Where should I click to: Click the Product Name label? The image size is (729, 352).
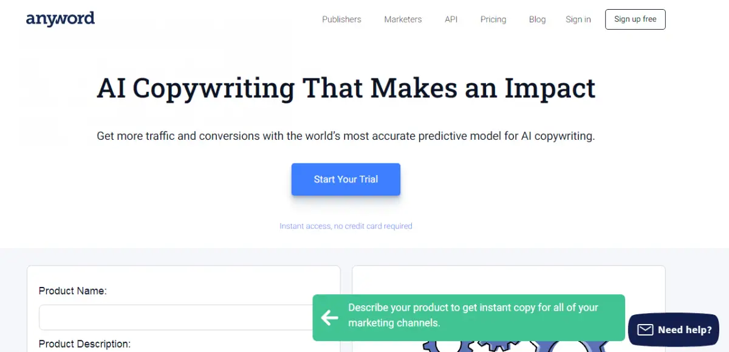(73, 291)
